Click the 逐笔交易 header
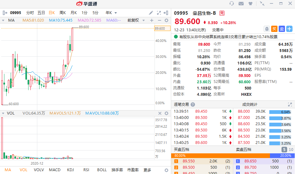 [x=182, y=105]
